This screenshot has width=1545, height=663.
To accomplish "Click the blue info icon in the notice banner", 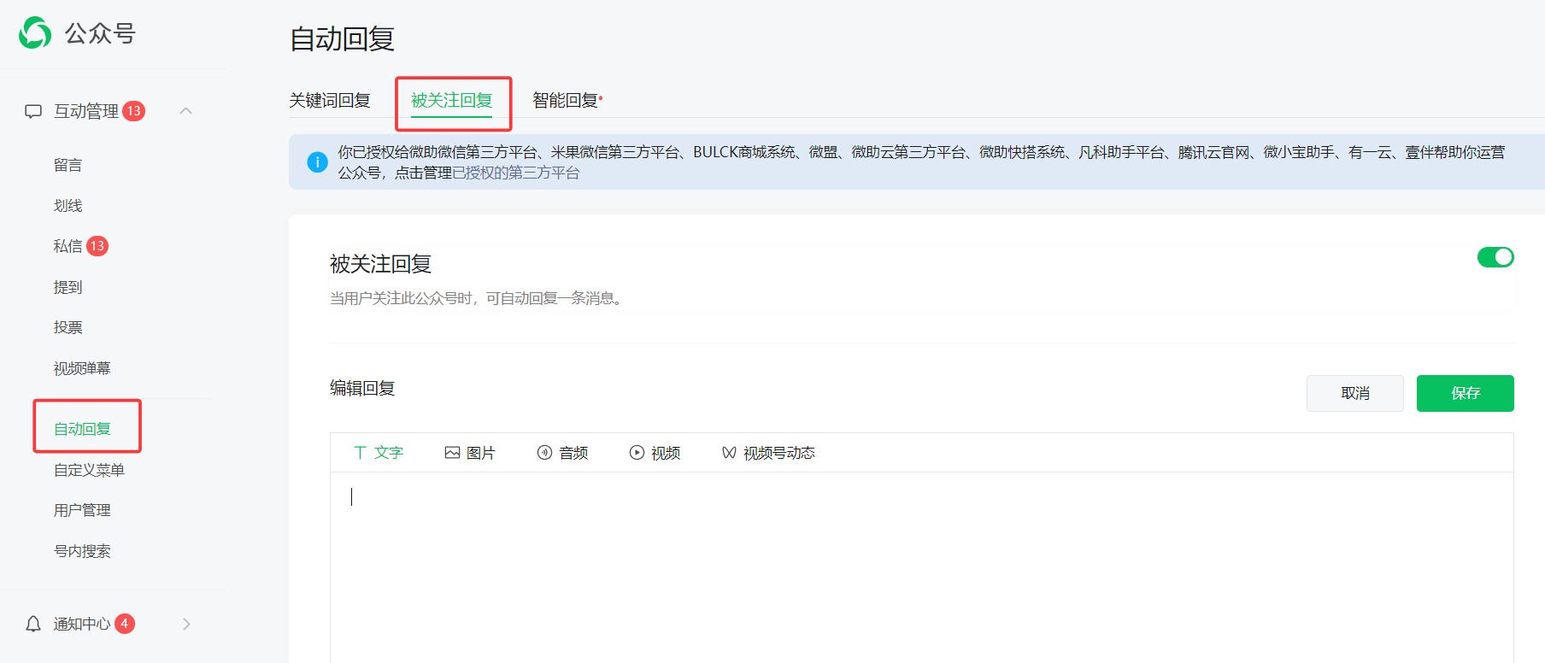I will coord(317,162).
